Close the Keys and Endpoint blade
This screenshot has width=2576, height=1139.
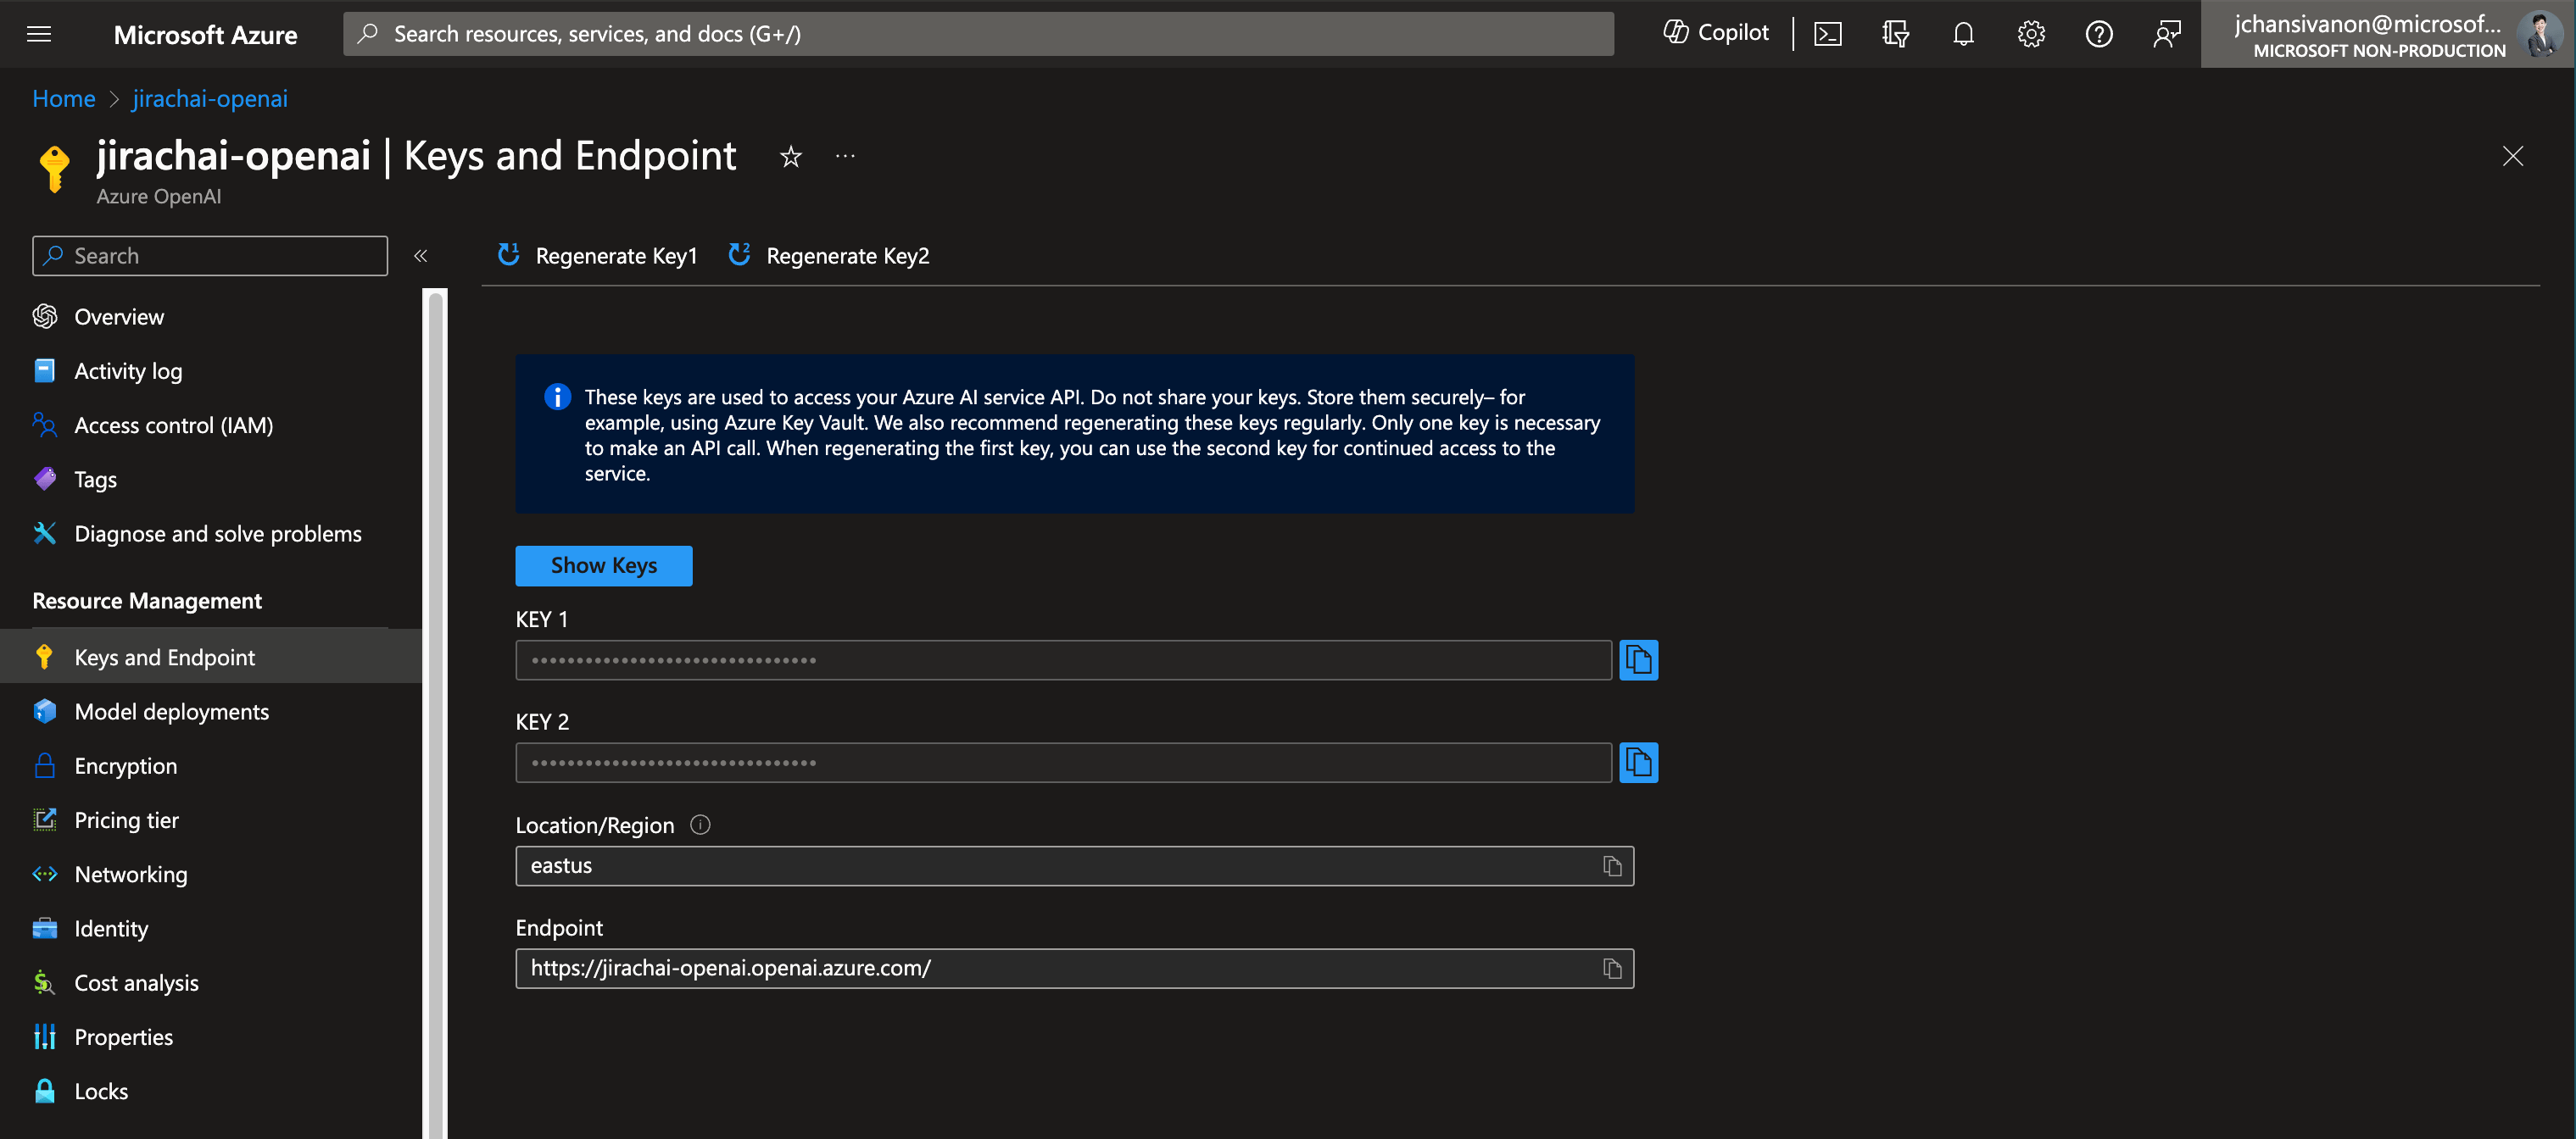(2512, 156)
